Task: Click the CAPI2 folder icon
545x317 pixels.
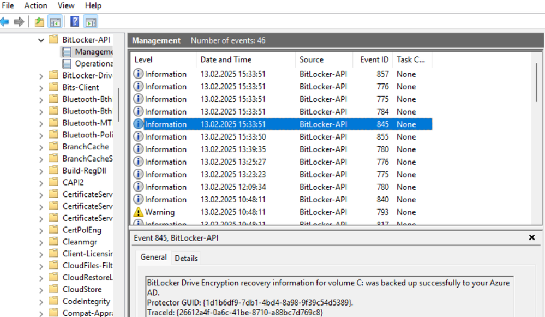Action: click(x=53, y=182)
